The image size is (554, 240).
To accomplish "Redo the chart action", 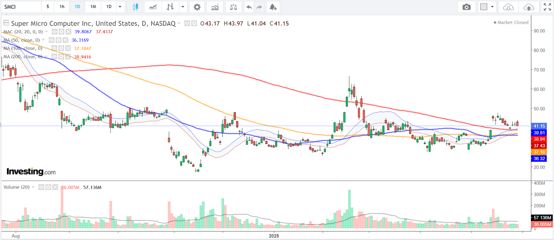I will click(259, 7).
